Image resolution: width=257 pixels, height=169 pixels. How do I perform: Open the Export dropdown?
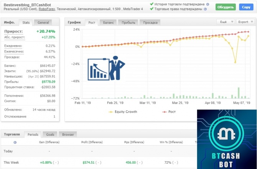(245, 22)
